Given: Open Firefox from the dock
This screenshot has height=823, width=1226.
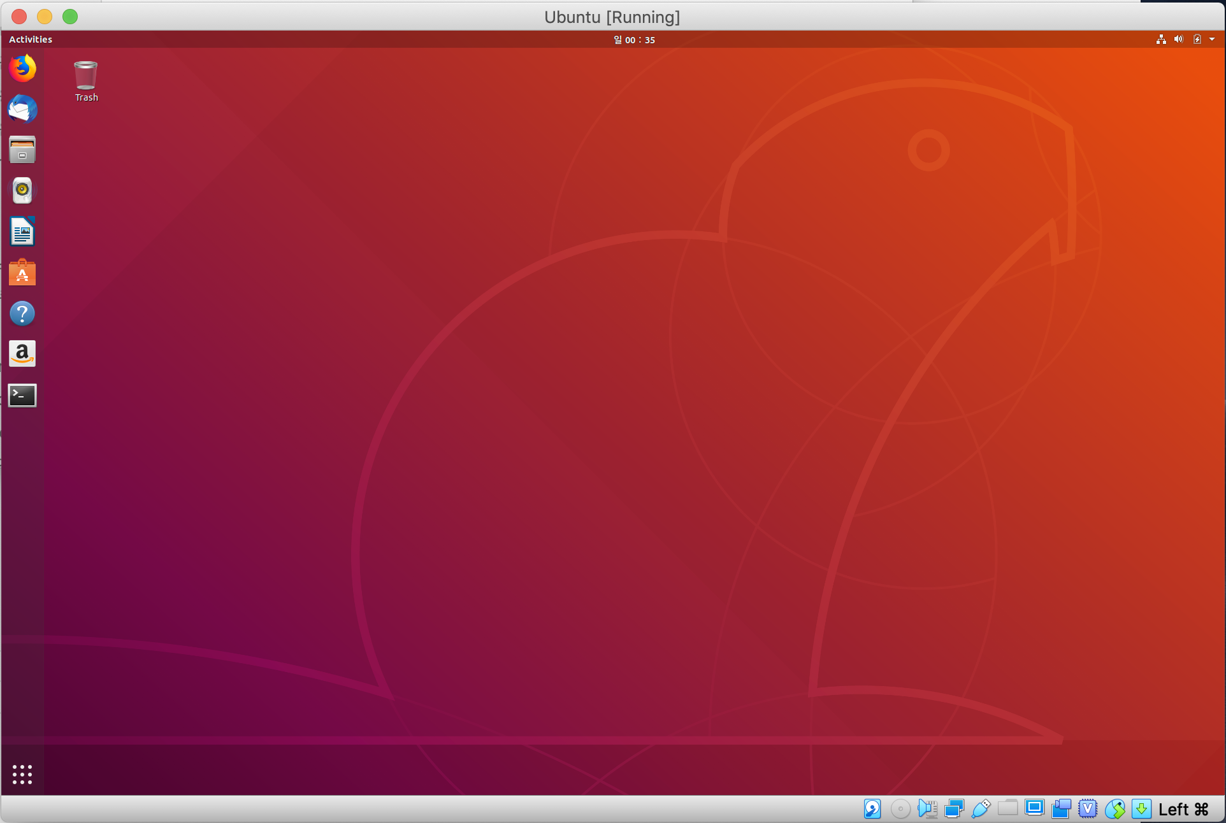Looking at the screenshot, I should [x=22, y=68].
